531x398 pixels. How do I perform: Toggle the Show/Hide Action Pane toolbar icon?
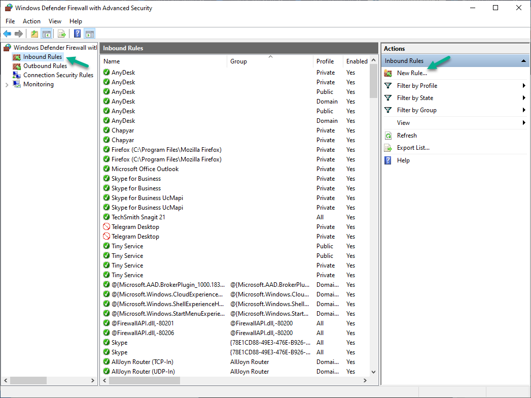coord(90,34)
